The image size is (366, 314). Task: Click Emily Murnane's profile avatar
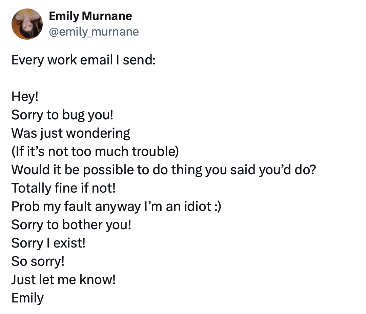pyautogui.click(x=27, y=24)
